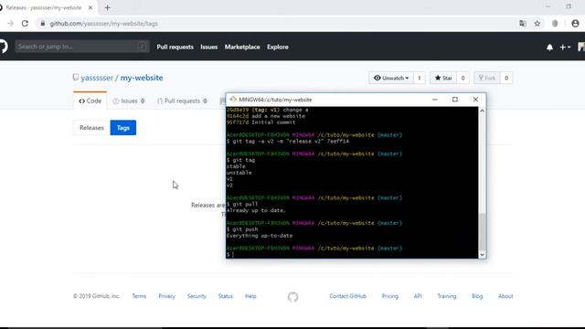Open Marketplace in GitHub top navigation

point(242,47)
